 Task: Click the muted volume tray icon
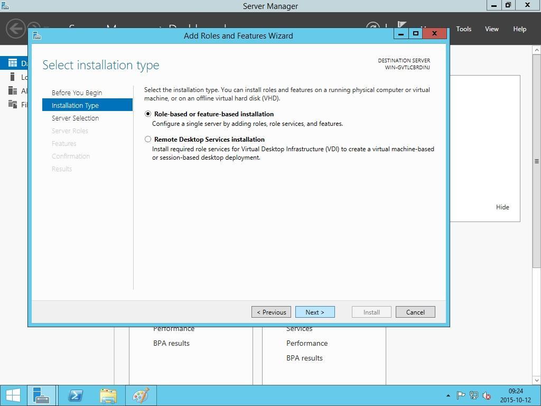(487, 395)
